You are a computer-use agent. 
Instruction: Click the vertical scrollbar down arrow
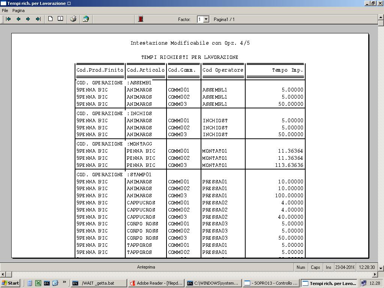pyautogui.click(x=381, y=268)
